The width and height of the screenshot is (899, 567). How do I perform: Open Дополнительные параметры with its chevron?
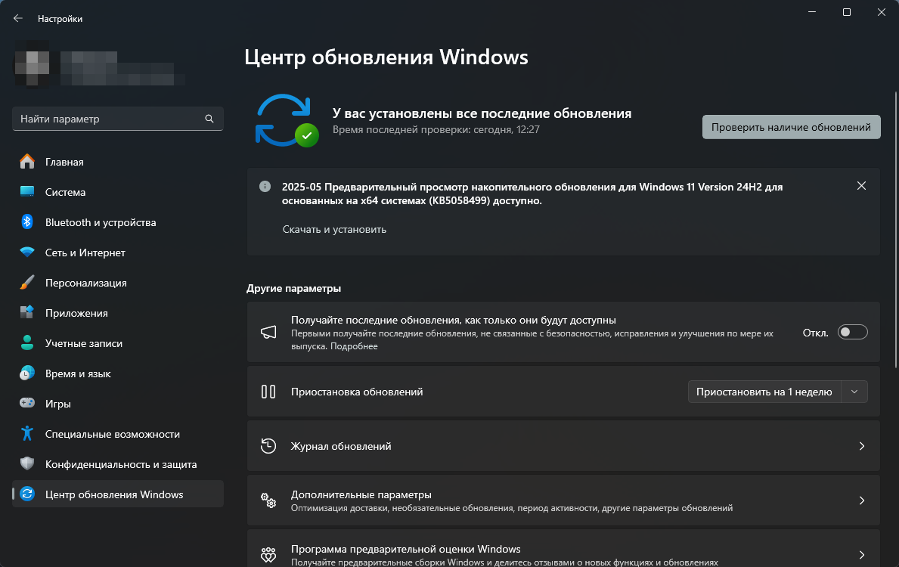pos(861,500)
